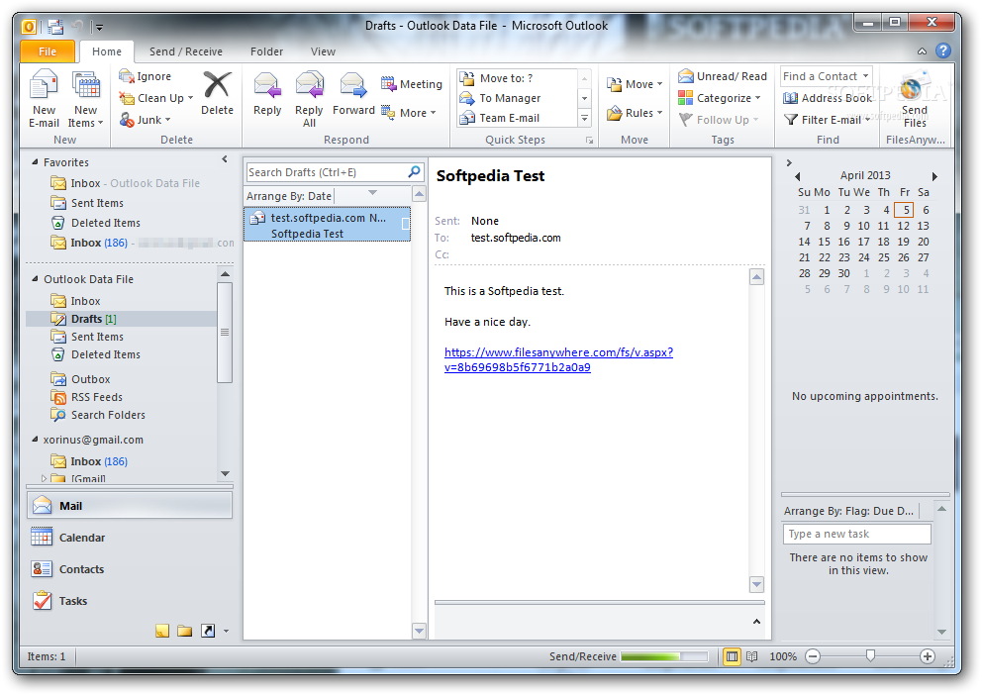Collapse the Favorites section
The image size is (982, 695).
tap(35, 162)
